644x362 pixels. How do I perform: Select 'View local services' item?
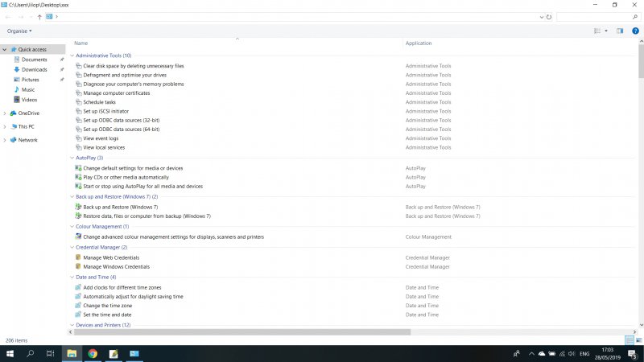tap(104, 147)
